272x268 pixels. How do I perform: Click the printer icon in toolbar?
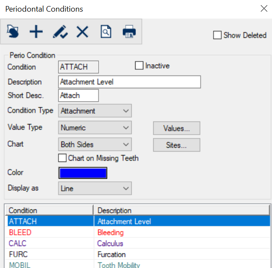tap(129, 31)
